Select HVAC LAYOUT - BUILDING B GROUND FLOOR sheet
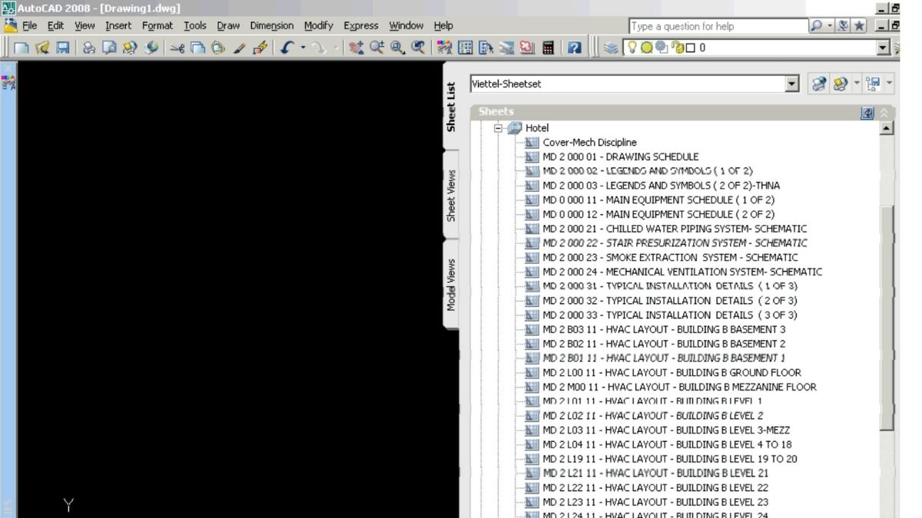Screen dimensions: 922x518 point(672,373)
